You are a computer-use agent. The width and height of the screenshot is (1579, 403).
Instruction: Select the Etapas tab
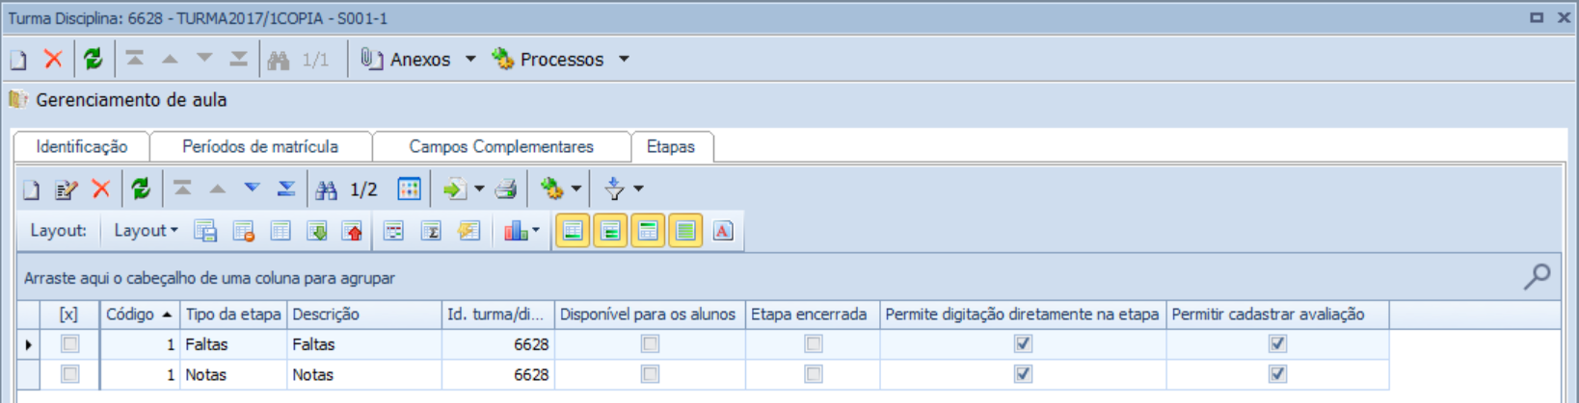point(671,146)
